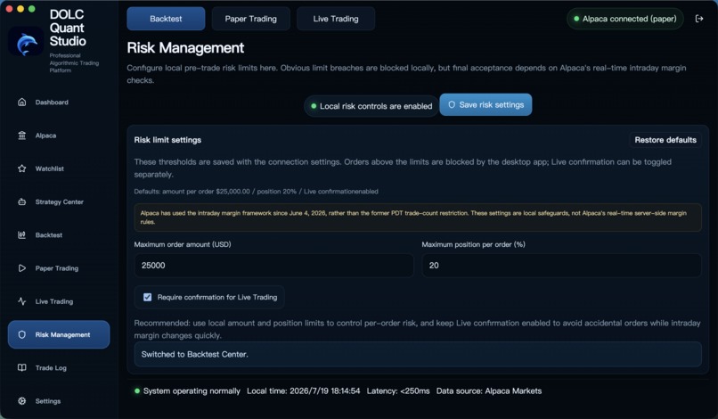718x419 pixels.
Task: Click the System operating normally status text
Action: pos(192,391)
